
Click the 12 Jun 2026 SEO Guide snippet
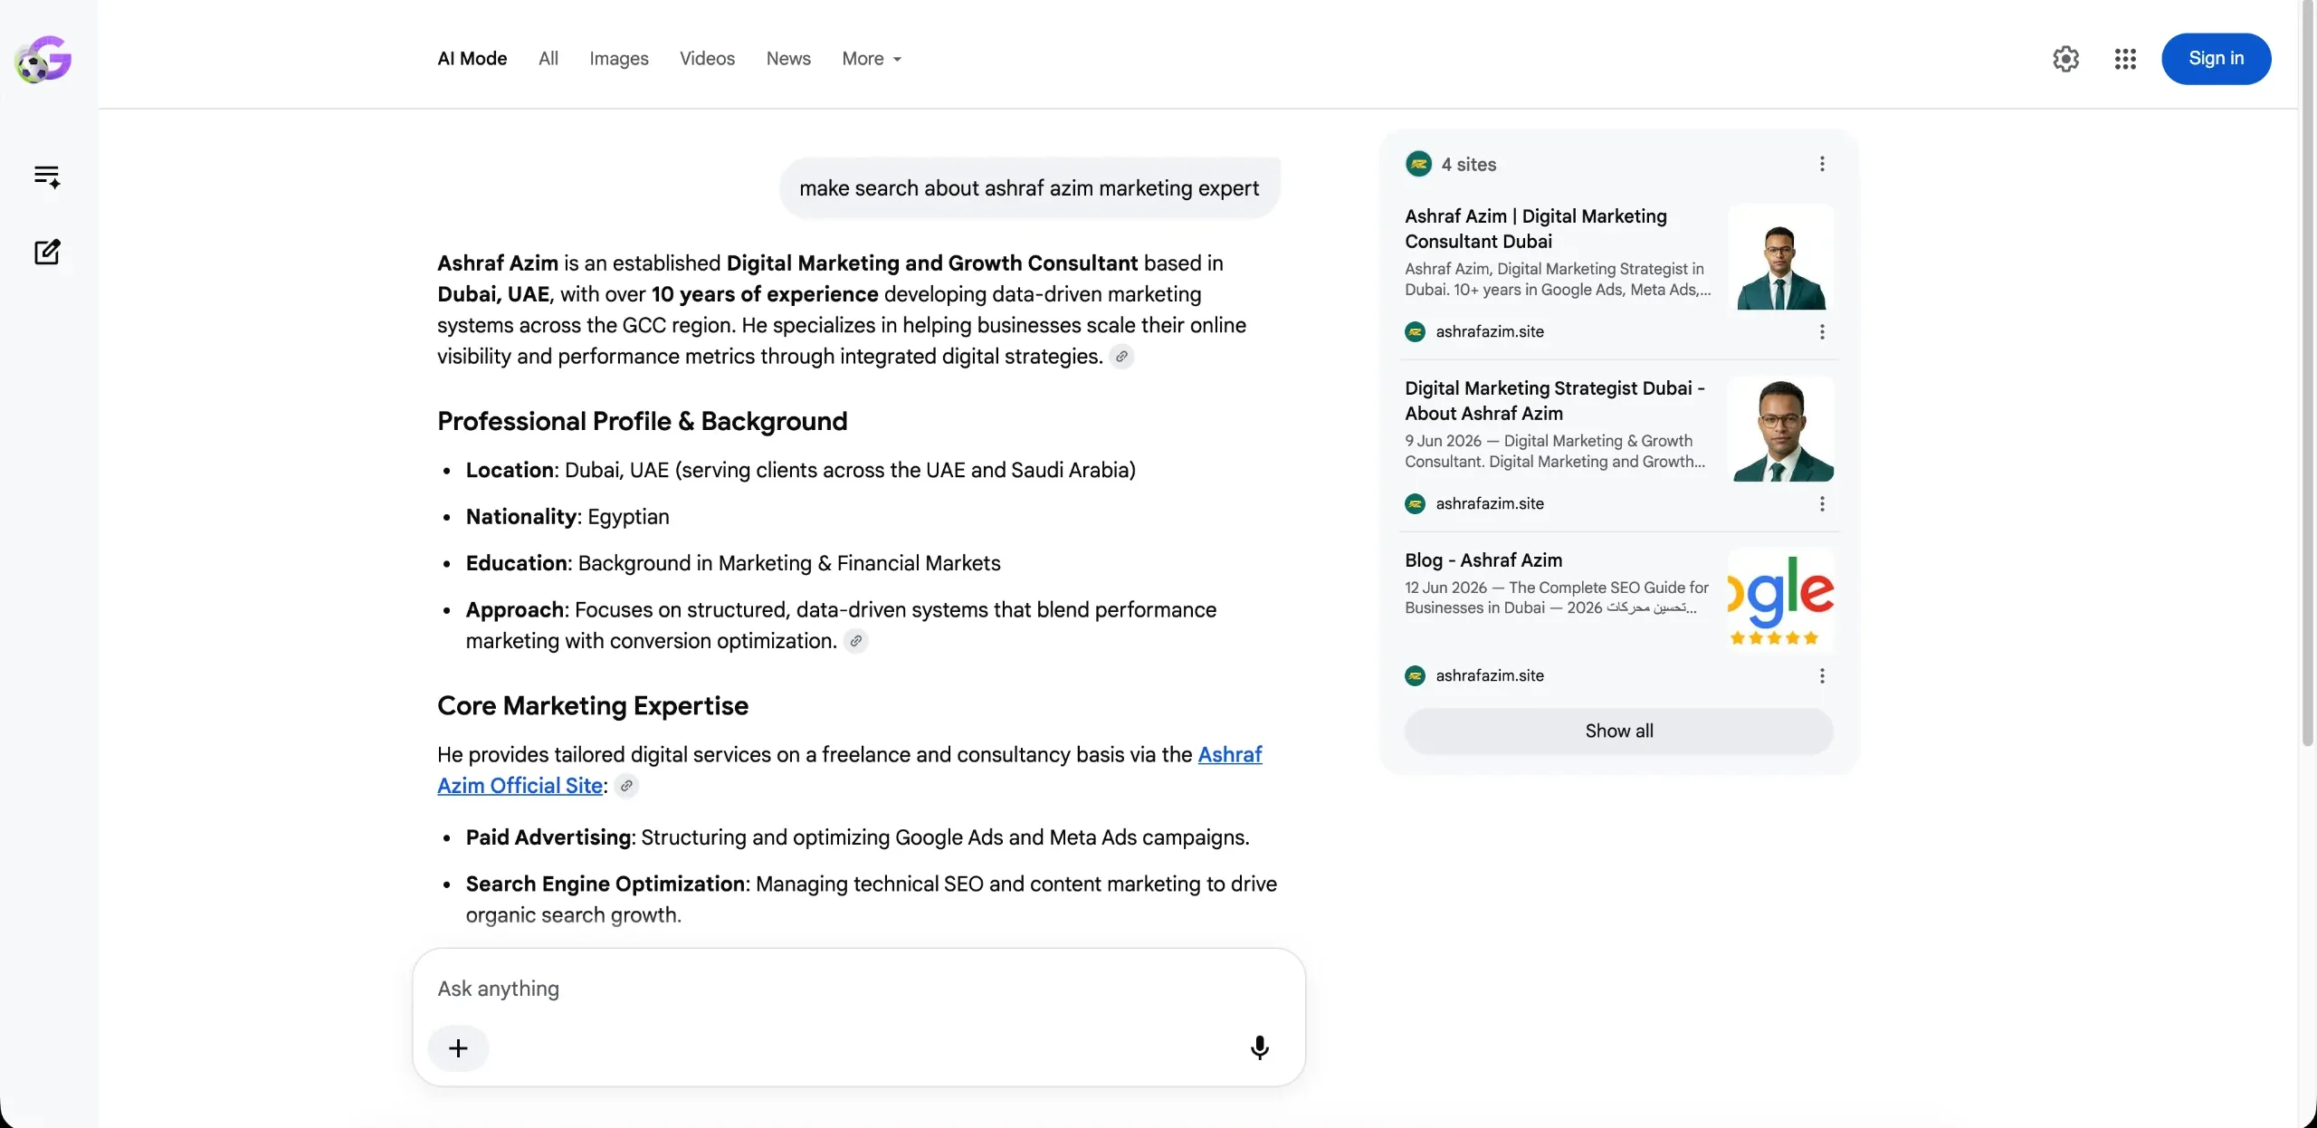pos(1557,597)
